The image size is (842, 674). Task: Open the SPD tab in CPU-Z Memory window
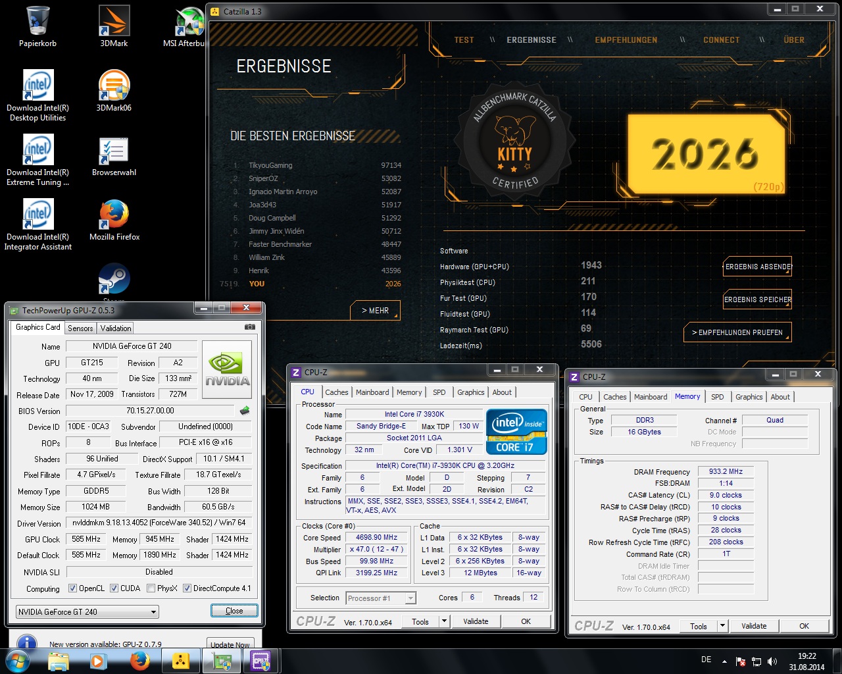(x=718, y=397)
